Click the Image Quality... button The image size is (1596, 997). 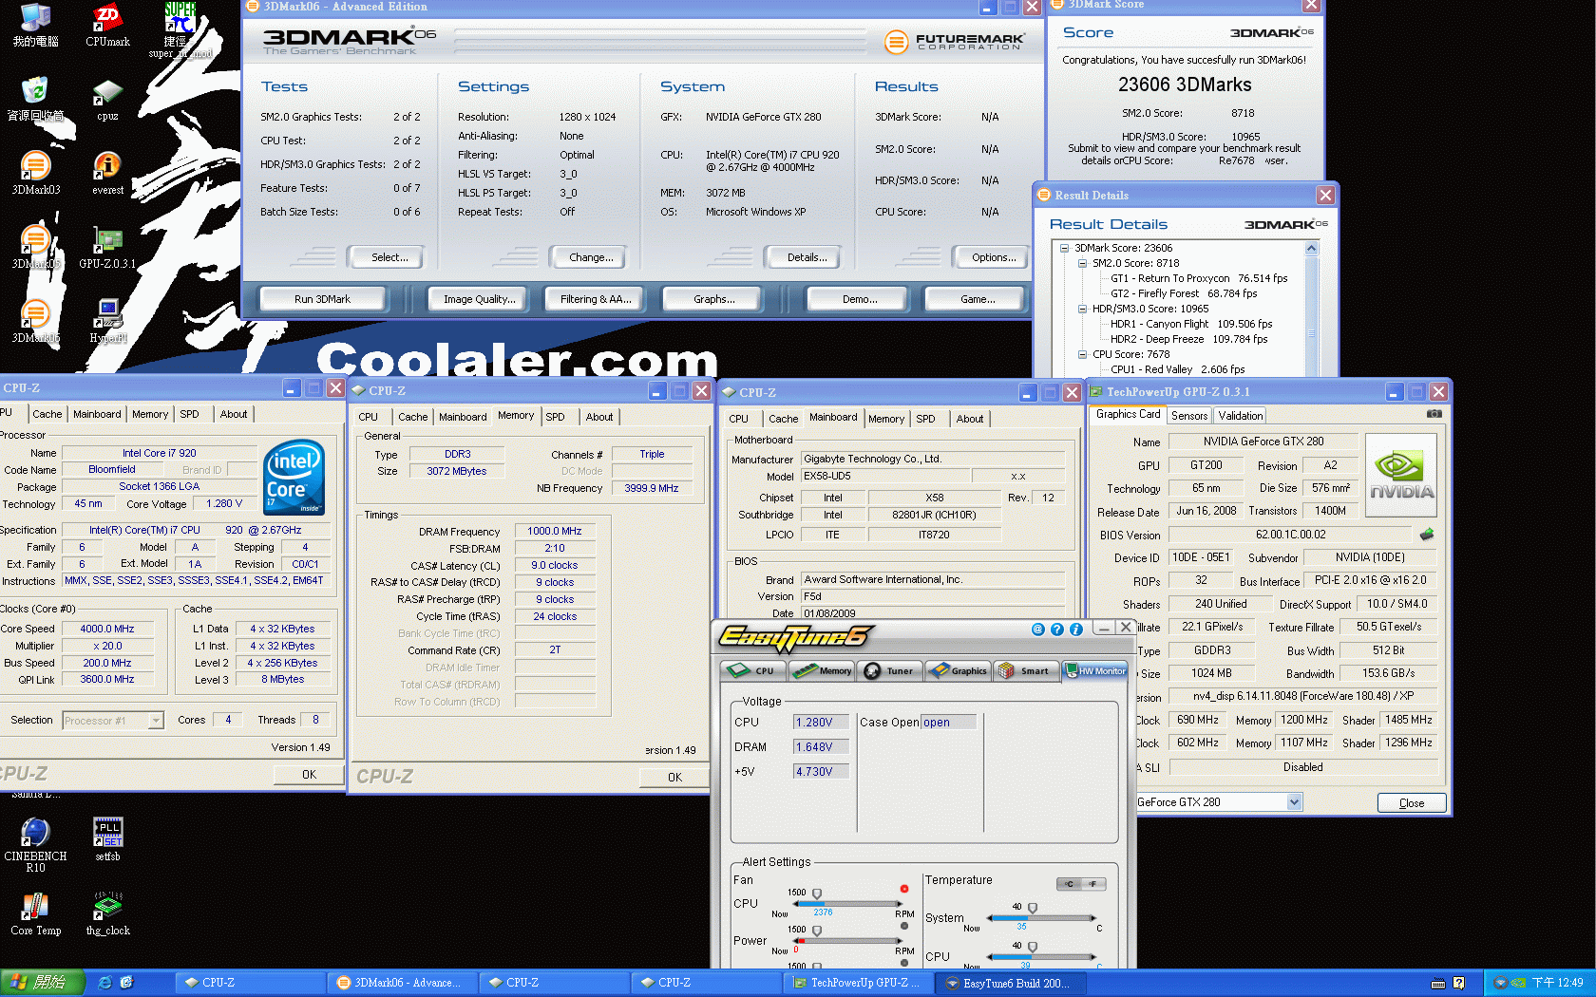[x=480, y=299]
